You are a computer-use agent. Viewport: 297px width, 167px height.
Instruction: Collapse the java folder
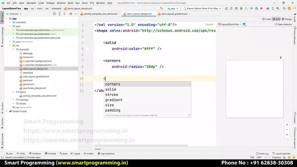coord(10,26)
